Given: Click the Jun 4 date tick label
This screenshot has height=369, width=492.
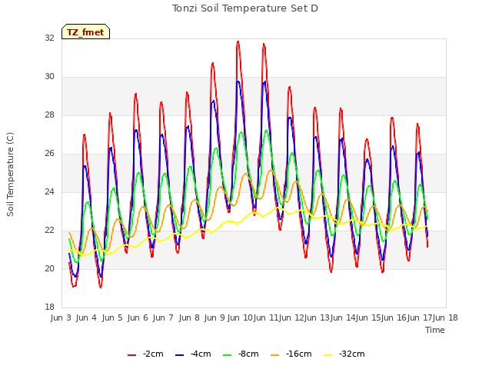Looking at the screenshot, I should click(x=86, y=317).
